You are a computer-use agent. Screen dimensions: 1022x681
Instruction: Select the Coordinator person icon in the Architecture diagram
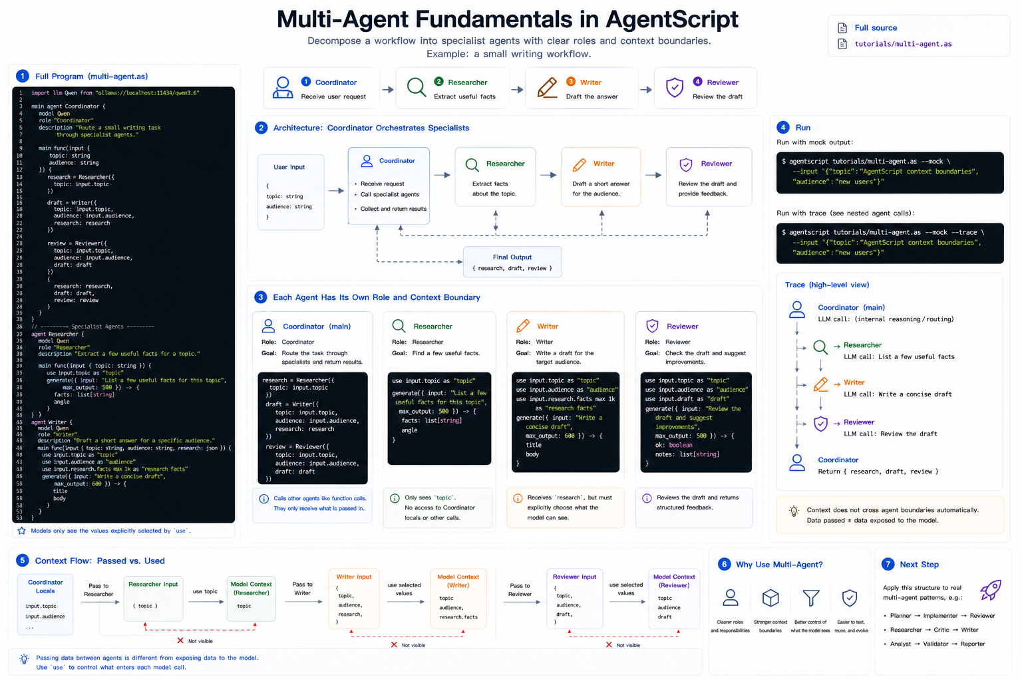pos(367,161)
